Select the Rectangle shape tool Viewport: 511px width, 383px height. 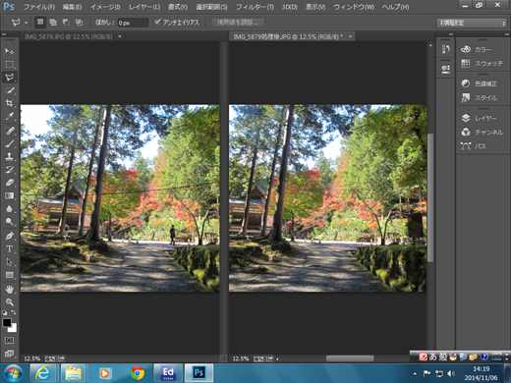click(x=10, y=275)
